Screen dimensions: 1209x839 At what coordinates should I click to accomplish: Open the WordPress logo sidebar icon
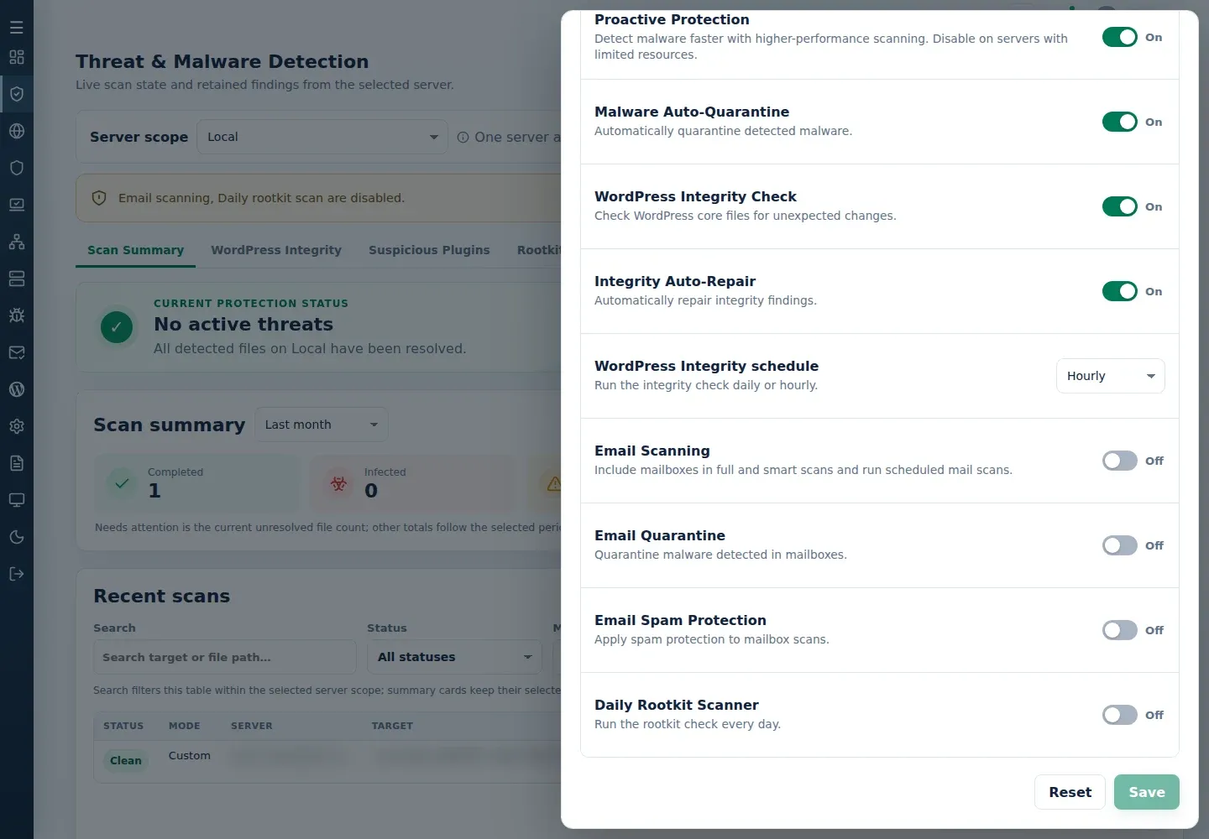(x=17, y=389)
